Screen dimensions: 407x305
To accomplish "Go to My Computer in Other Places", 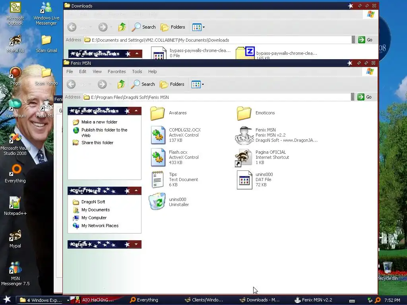I will [x=94, y=218].
